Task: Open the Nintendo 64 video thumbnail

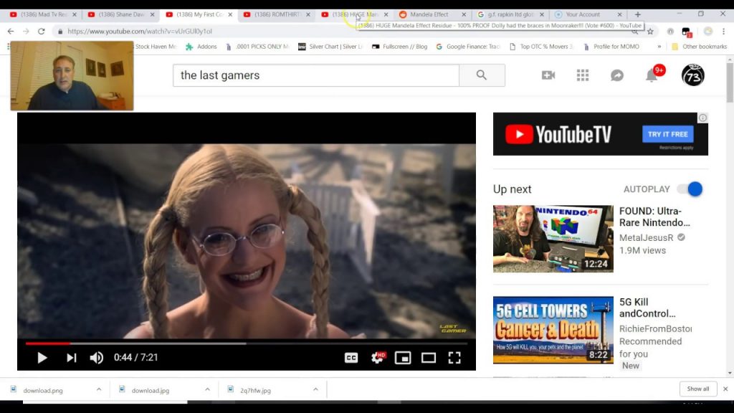Action: pyautogui.click(x=553, y=238)
